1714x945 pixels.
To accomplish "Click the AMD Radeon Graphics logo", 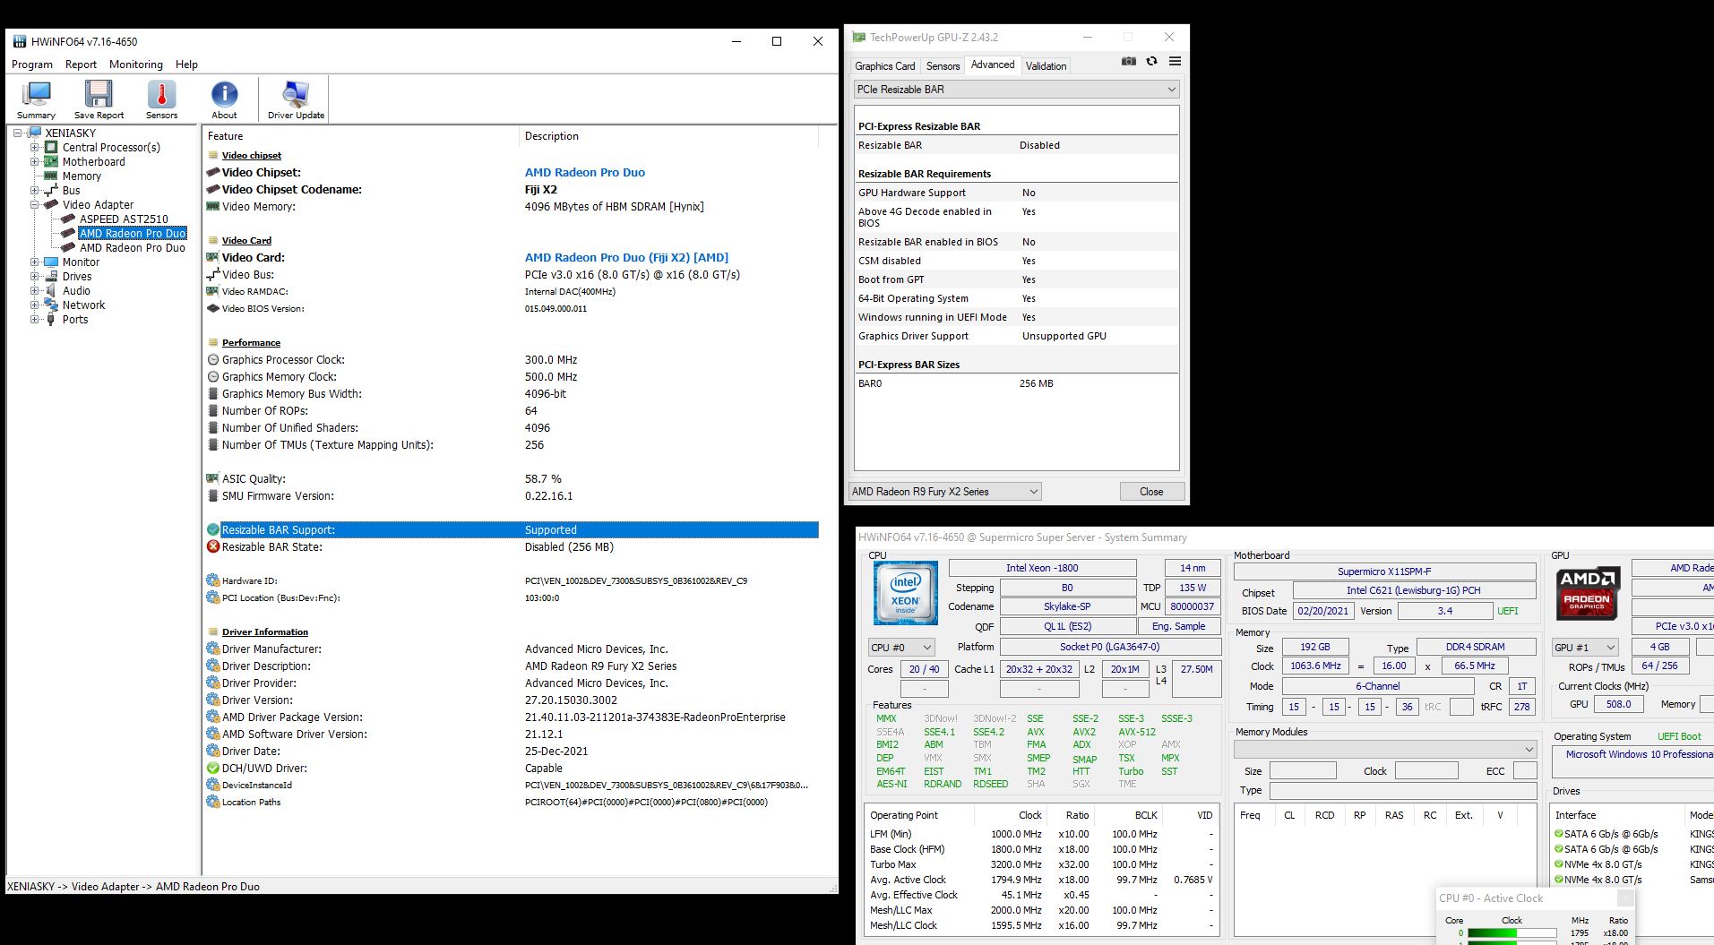I will [1587, 593].
